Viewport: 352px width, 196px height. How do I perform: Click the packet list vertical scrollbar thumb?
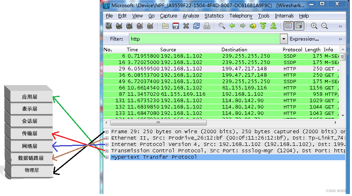(x=342, y=56)
